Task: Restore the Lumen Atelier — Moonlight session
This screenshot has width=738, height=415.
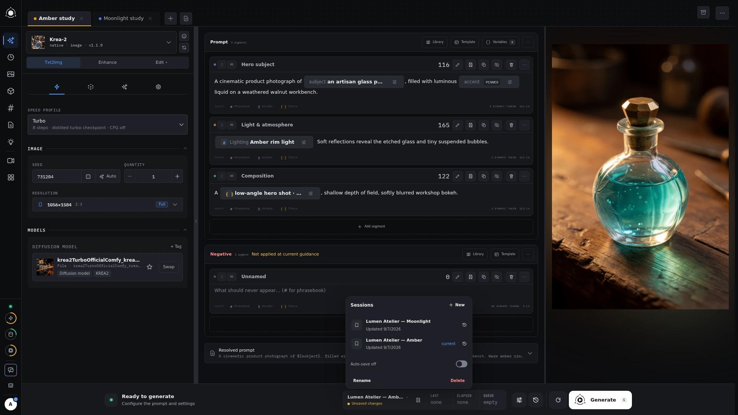Action: pyautogui.click(x=464, y=325)
